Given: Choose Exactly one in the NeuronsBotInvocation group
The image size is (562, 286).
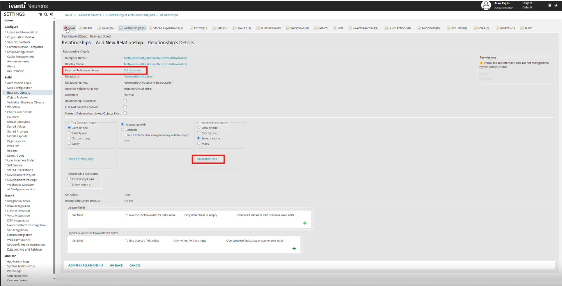Looking at the screenshot, I should click(199, 133).
